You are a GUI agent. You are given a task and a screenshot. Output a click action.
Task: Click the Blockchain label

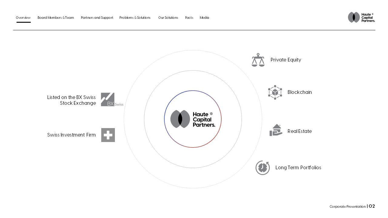[x=300, y=92]
